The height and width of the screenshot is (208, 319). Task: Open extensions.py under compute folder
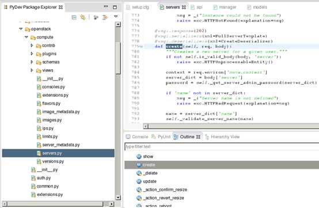52,95
